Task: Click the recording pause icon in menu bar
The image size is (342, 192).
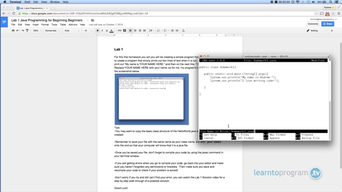Action: [x=272, y=2]
